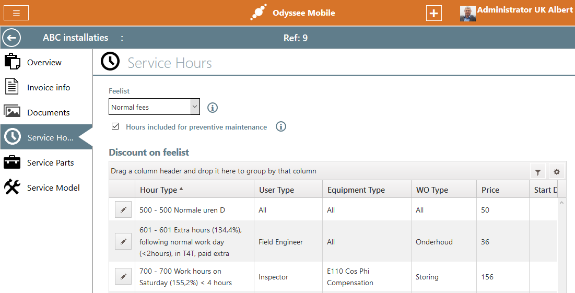Edit the 700 Saturday work hours row

tap(123, 277)
